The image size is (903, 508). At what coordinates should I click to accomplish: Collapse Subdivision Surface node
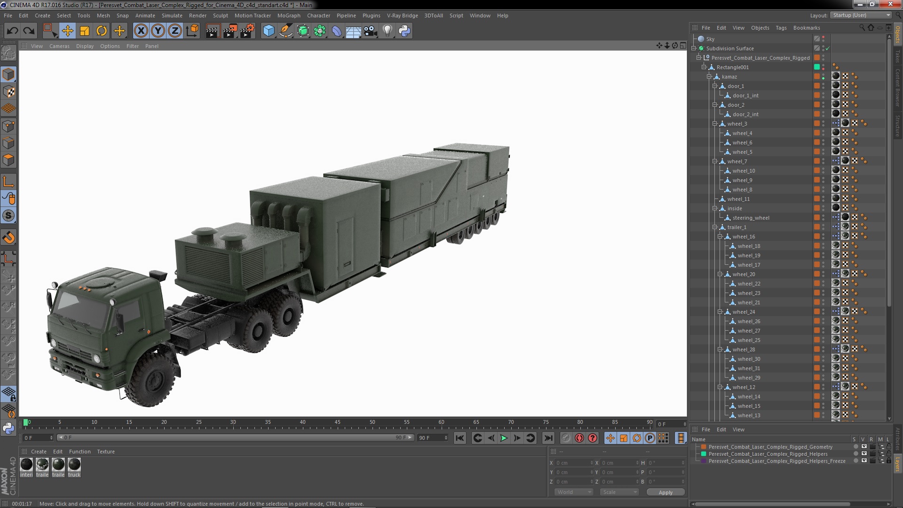[x=693, y=48]
